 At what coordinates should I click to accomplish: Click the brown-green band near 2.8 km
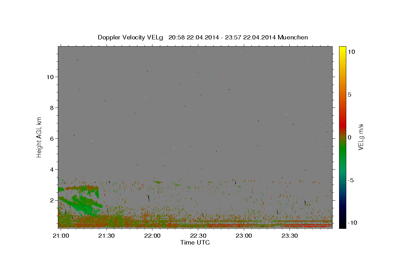pos(82,188)
